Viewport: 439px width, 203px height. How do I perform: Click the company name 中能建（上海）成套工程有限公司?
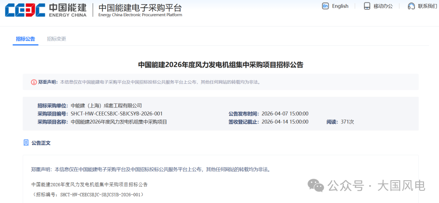point(106,106)
